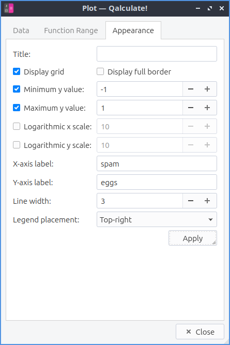Click the Qalculate app icon in title bar

(x=9, y=8)
